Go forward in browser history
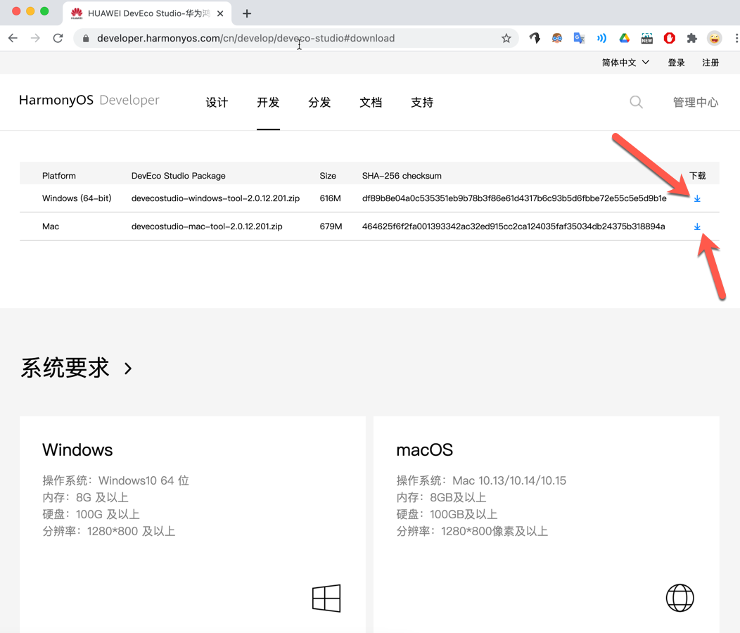The width and height of the screenshot is (740, 633). [35, 38]
